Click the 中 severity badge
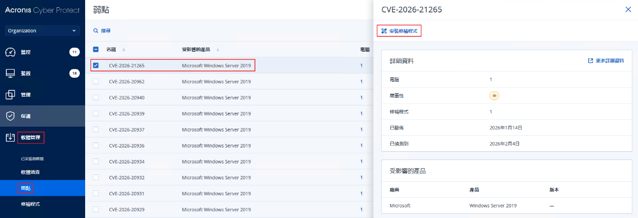 coord(494,96)
